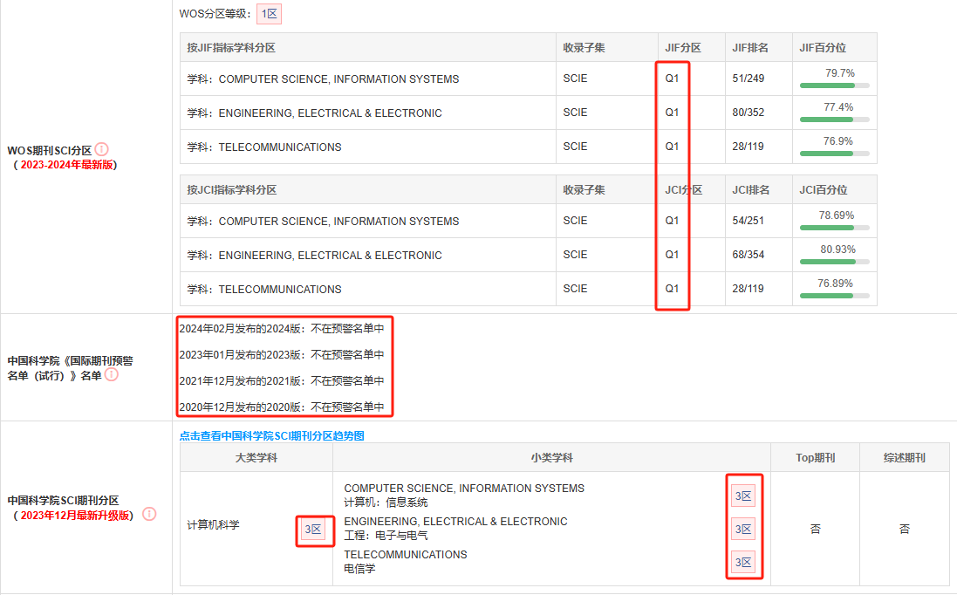Click the 否 value under 综述期刊
957x595 pixels.
[x=905, y=529]
